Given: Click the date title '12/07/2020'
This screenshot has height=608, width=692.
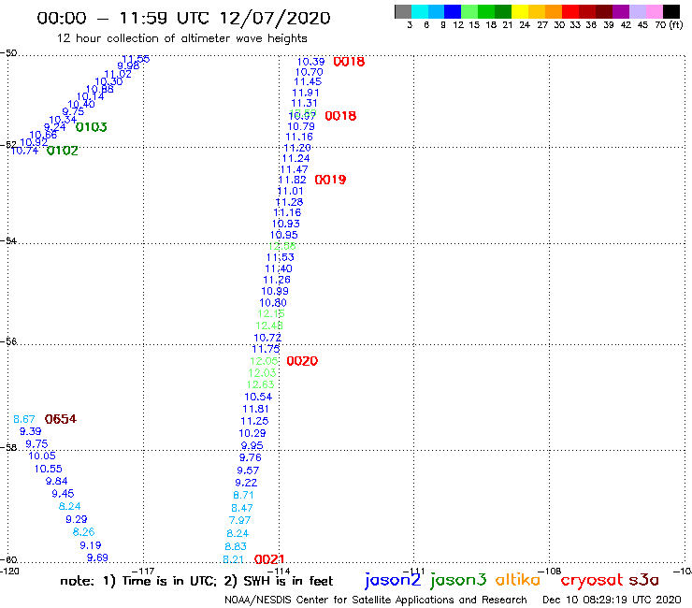Looking at the screenshot, I should coord(275,18).
